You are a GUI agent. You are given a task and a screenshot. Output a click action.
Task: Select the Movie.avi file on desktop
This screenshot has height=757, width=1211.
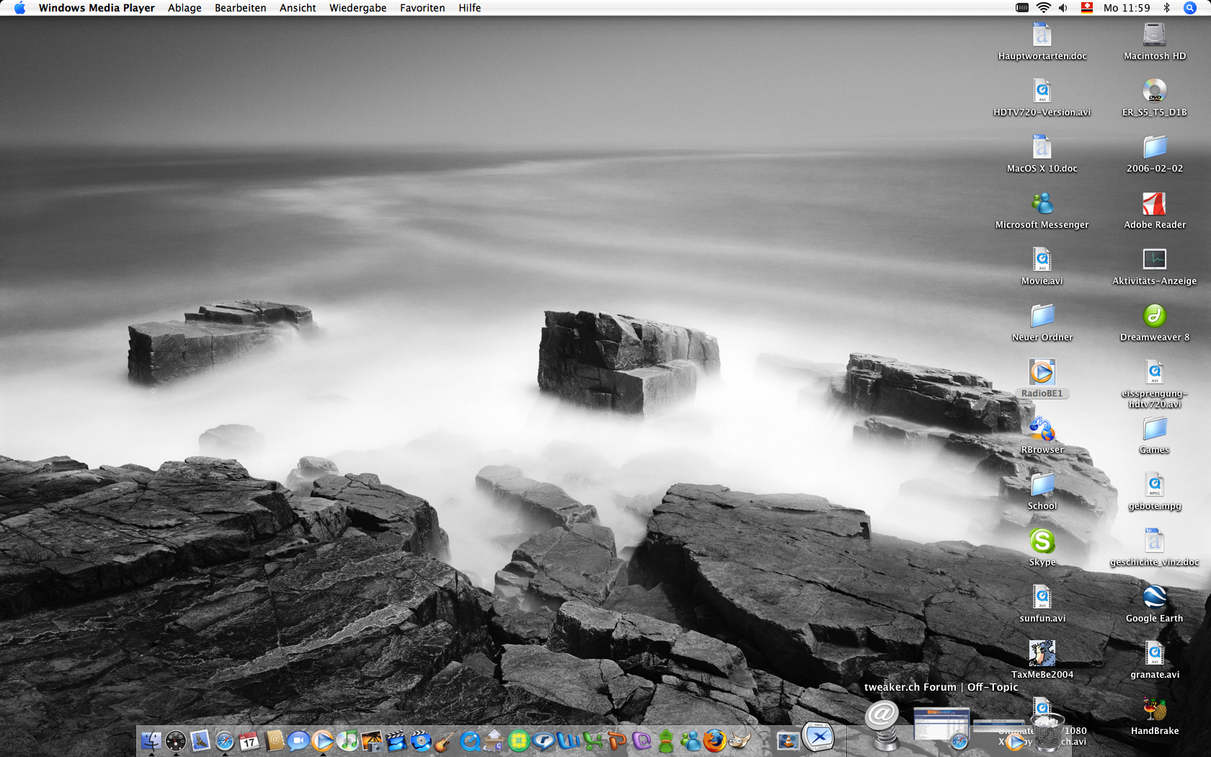pyautogui.click(x=1042, y=261)
